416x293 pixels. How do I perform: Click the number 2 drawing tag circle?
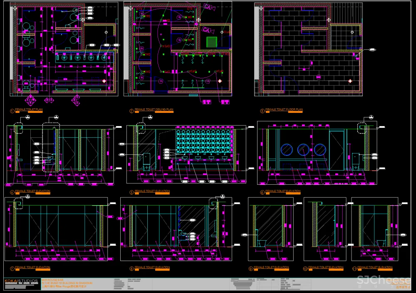point(131,111)
